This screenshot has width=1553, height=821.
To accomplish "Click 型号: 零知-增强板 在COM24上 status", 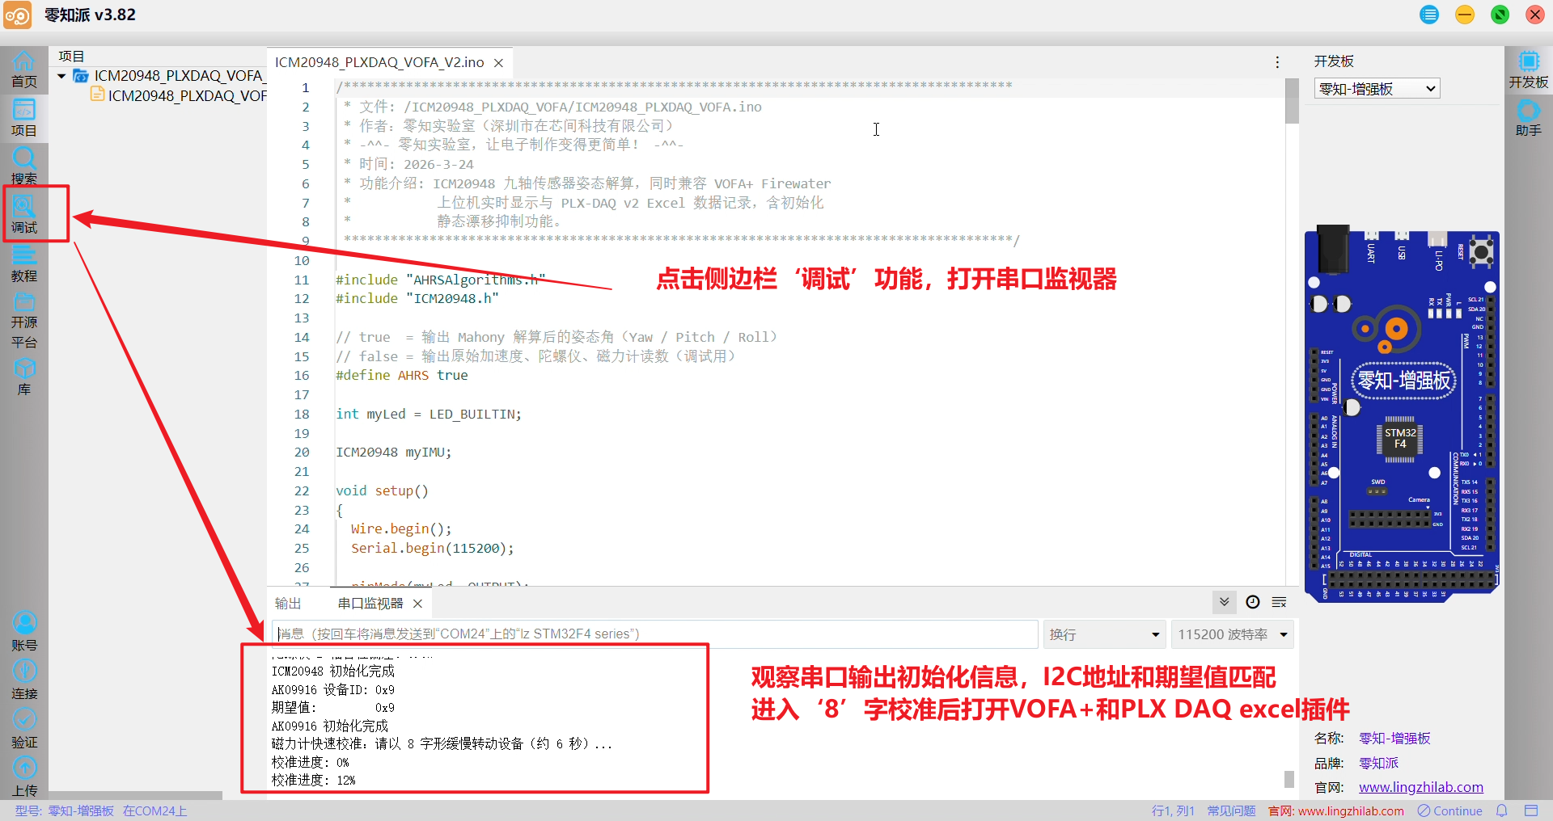I will click(x=101, y=810).
